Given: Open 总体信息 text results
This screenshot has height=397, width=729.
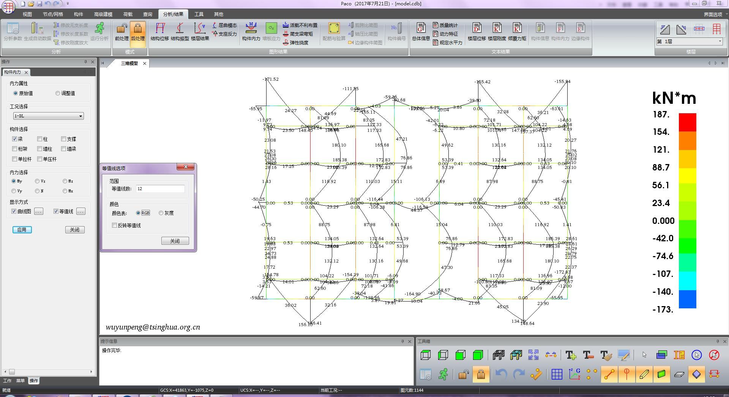Looking at the screenshot, I should [421, 31].
